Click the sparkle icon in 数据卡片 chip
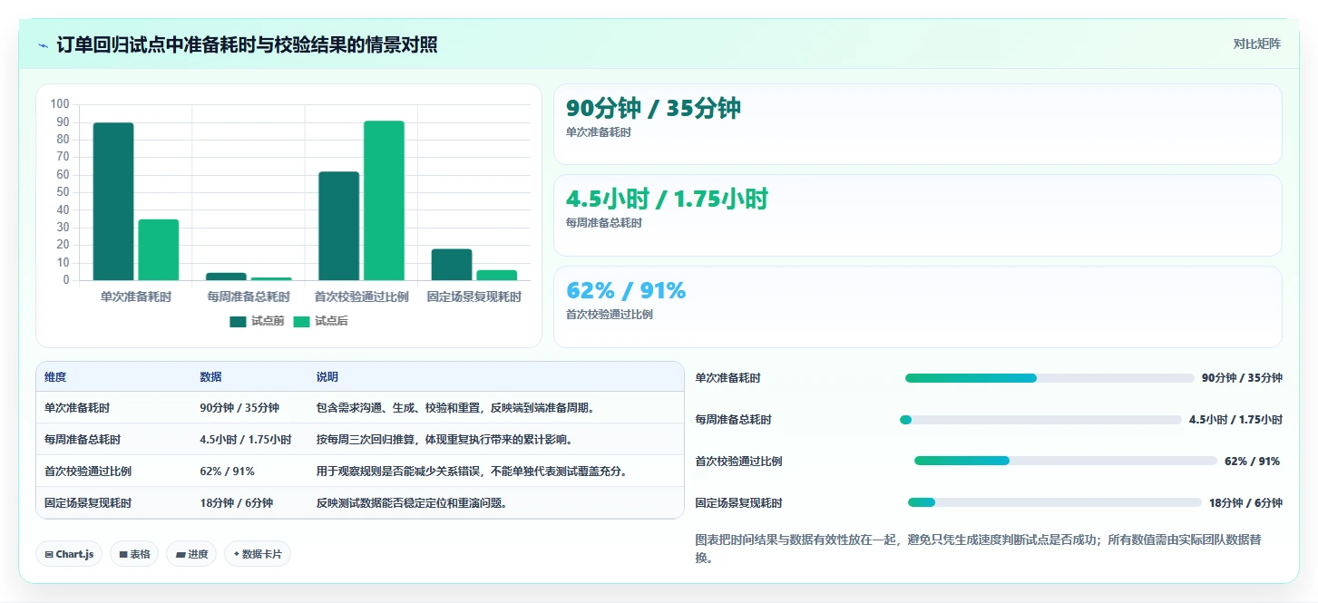1318x603 pixels. coord(237,554)
